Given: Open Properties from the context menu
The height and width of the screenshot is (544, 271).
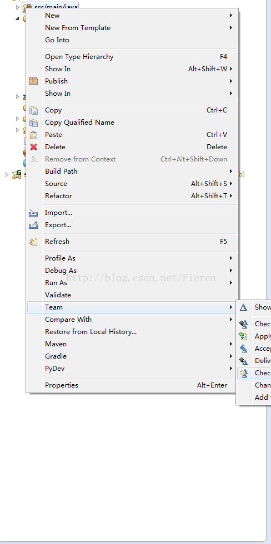Looking at the screenshot, I should [132, 385].
